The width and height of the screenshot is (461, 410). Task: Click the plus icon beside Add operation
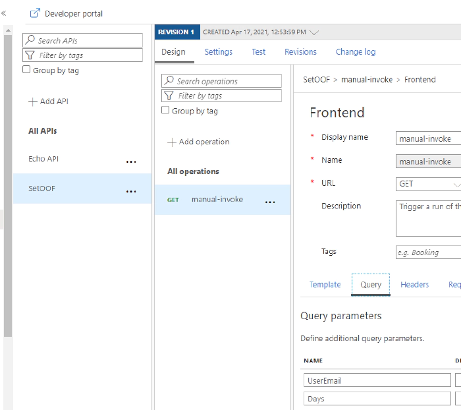tap(172, 142)
